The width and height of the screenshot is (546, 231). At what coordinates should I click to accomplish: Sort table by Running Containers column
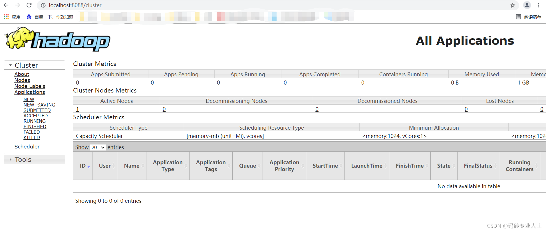click(519, 166)
